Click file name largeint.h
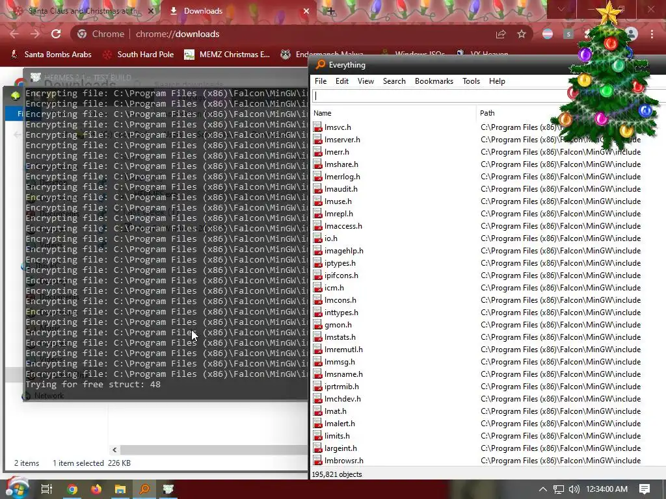Viewport: 666px width, 499px height. (341, 448)
